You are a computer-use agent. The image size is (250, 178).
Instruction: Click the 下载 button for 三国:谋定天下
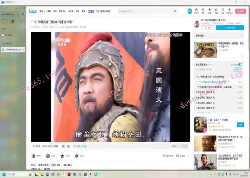(x=240, y=124)
